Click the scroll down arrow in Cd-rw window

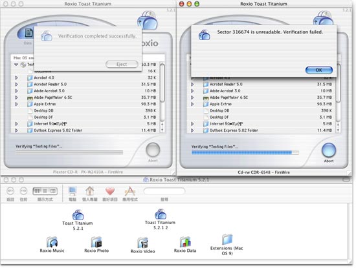[338, 130]
